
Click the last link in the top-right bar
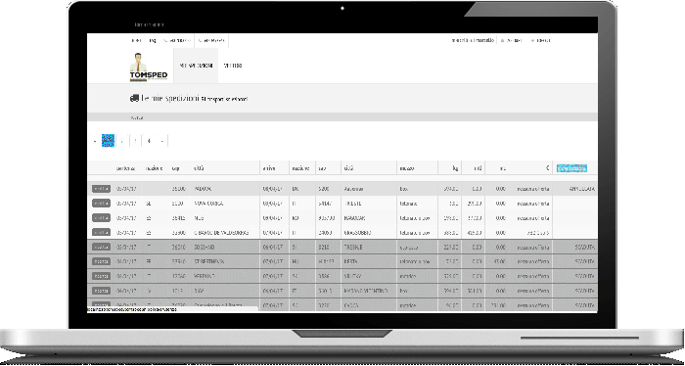pyautogui.click(x=540, y=40)
